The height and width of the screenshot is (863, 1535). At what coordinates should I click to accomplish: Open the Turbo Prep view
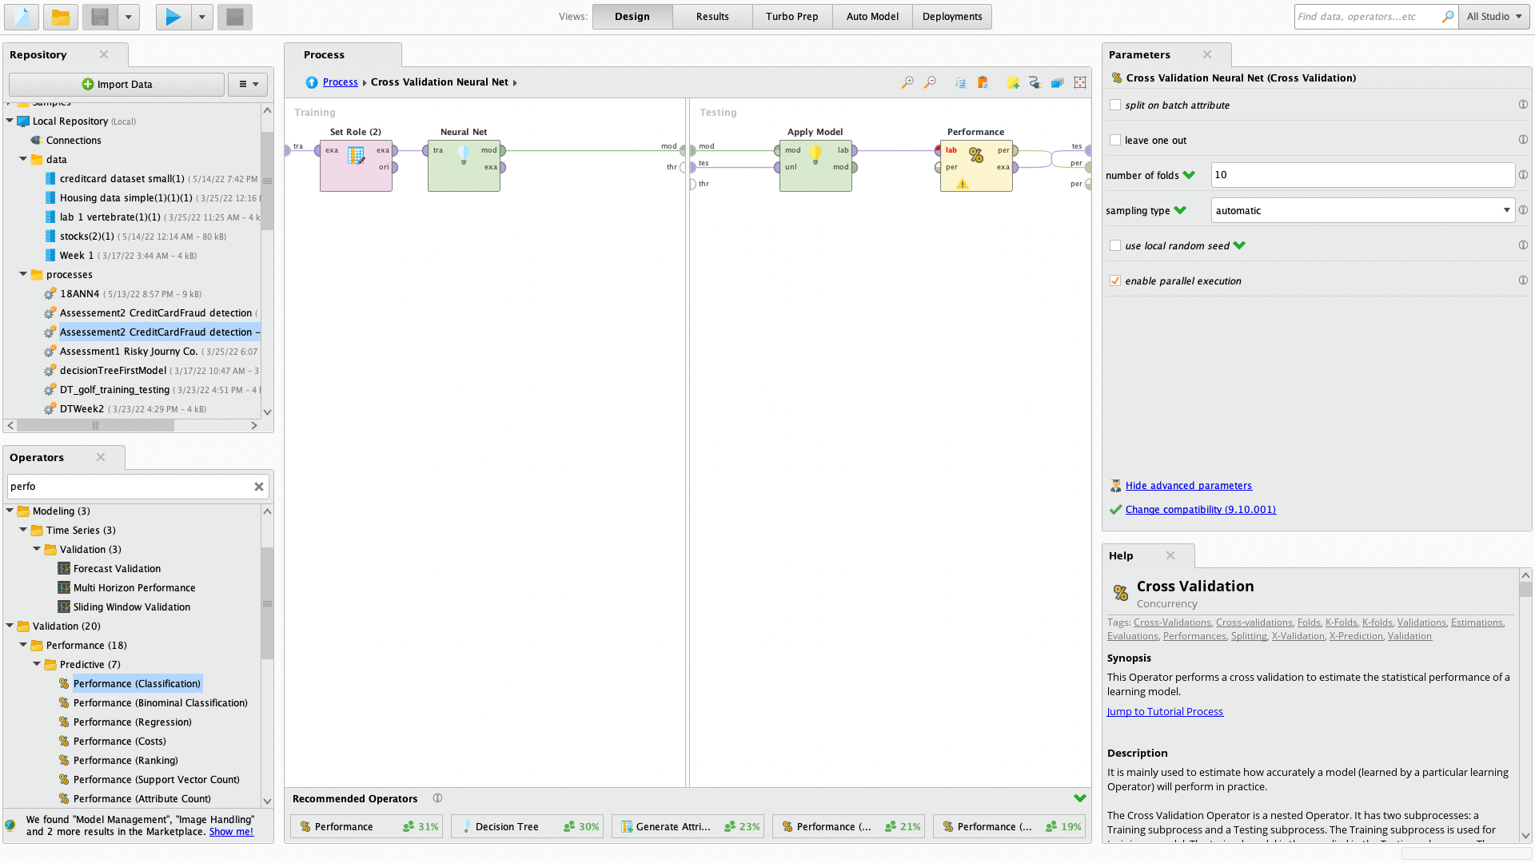tap(792, 17)
